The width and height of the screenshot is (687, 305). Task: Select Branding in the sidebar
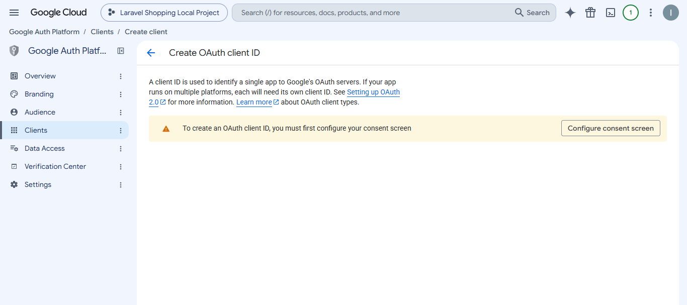[64, 94]
